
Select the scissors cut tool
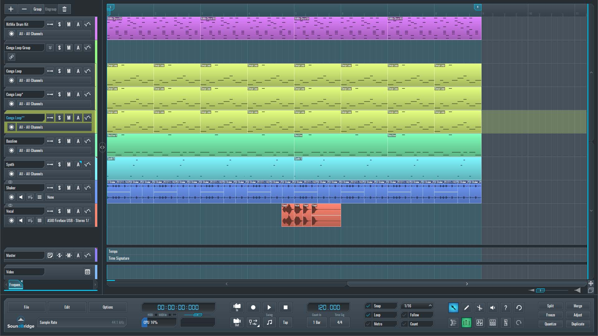479,308
